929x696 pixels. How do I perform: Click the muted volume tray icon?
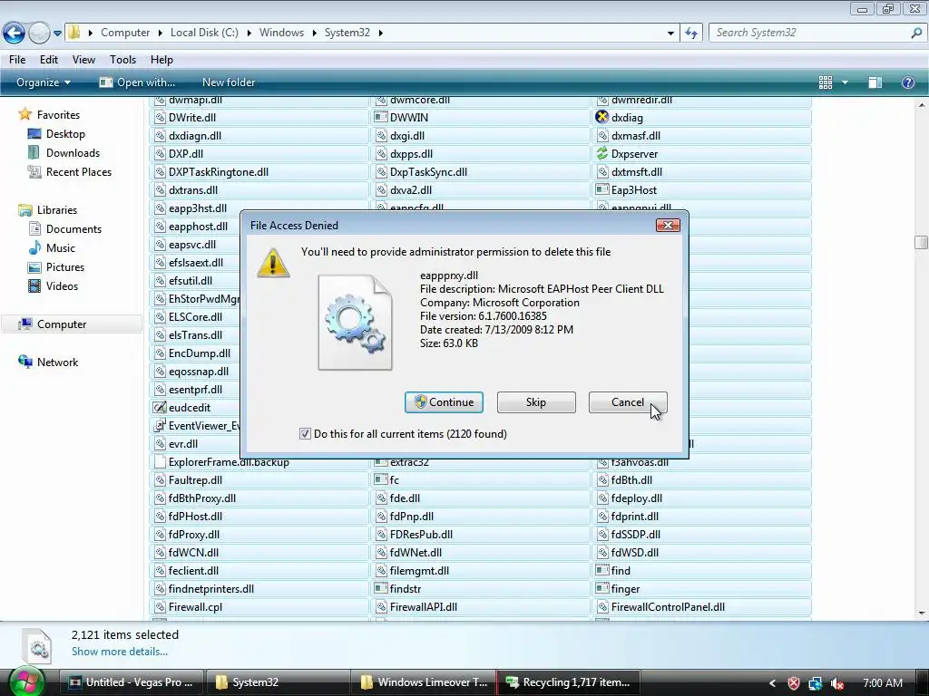837,683
